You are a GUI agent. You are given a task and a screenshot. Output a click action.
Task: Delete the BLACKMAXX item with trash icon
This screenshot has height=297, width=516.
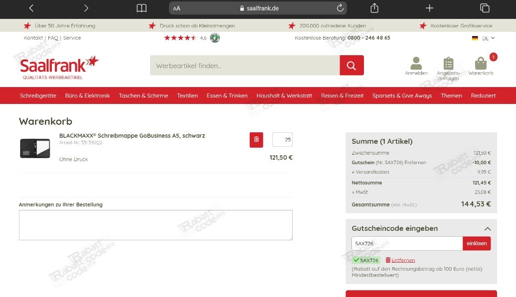[256, 140]
